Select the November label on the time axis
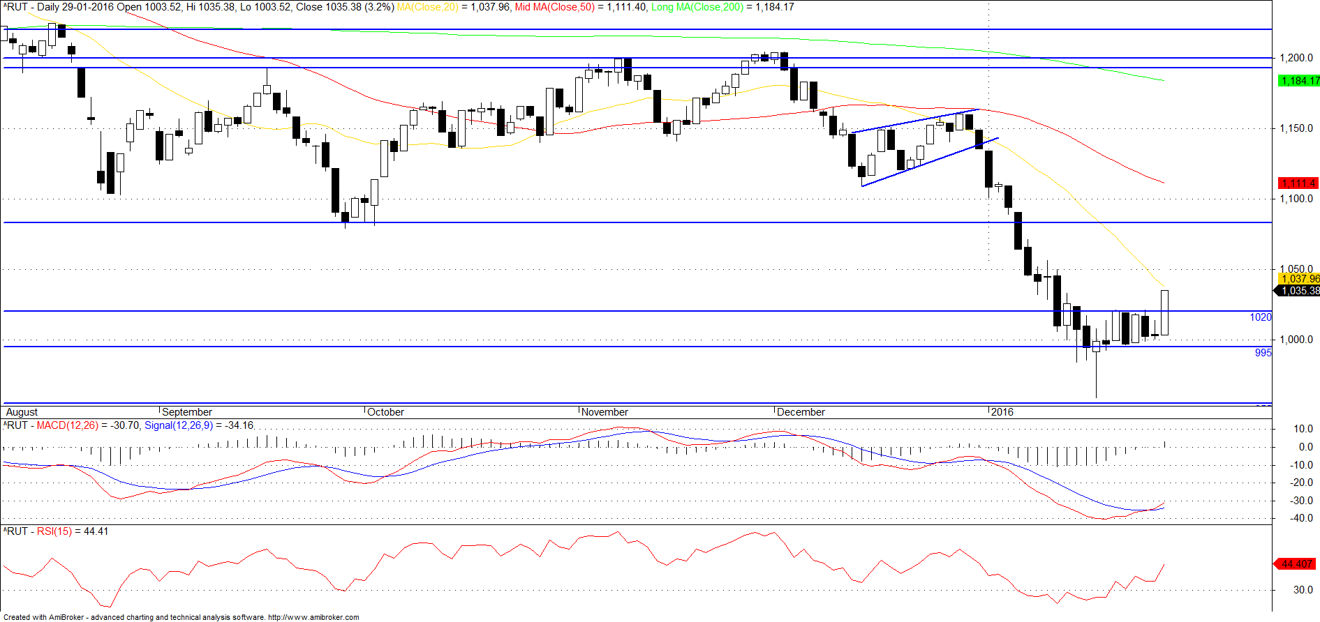This screenshot has height=622, width=1320. [605, 412]
